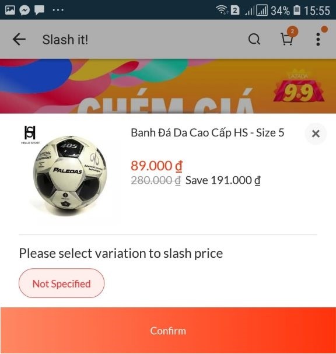336x354 pixels.
Task: Tap the Lazada 9.9 sale badge
Action: [x=298, y=87]
